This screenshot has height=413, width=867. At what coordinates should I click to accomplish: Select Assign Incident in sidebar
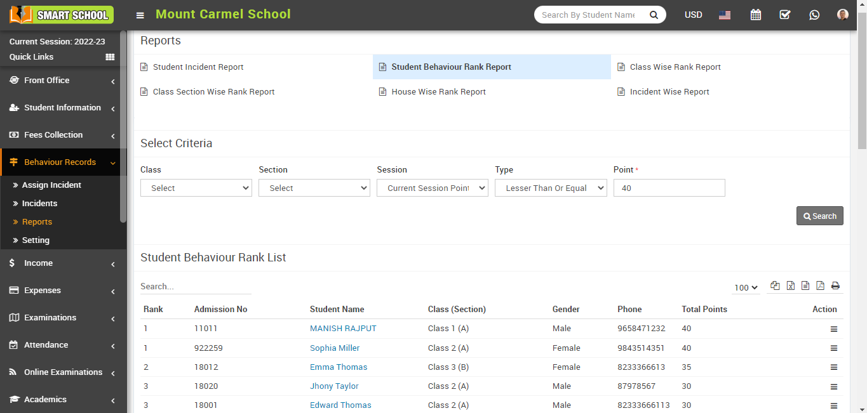(51, 185)
